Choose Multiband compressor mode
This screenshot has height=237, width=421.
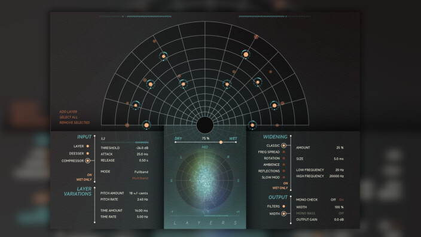[x=140, y=178]
